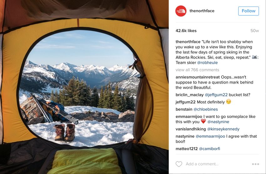Viewport: 266px width, 174px height.
Task: Visit anniesmountainretreat commenter profile
Action: [198, 77]
